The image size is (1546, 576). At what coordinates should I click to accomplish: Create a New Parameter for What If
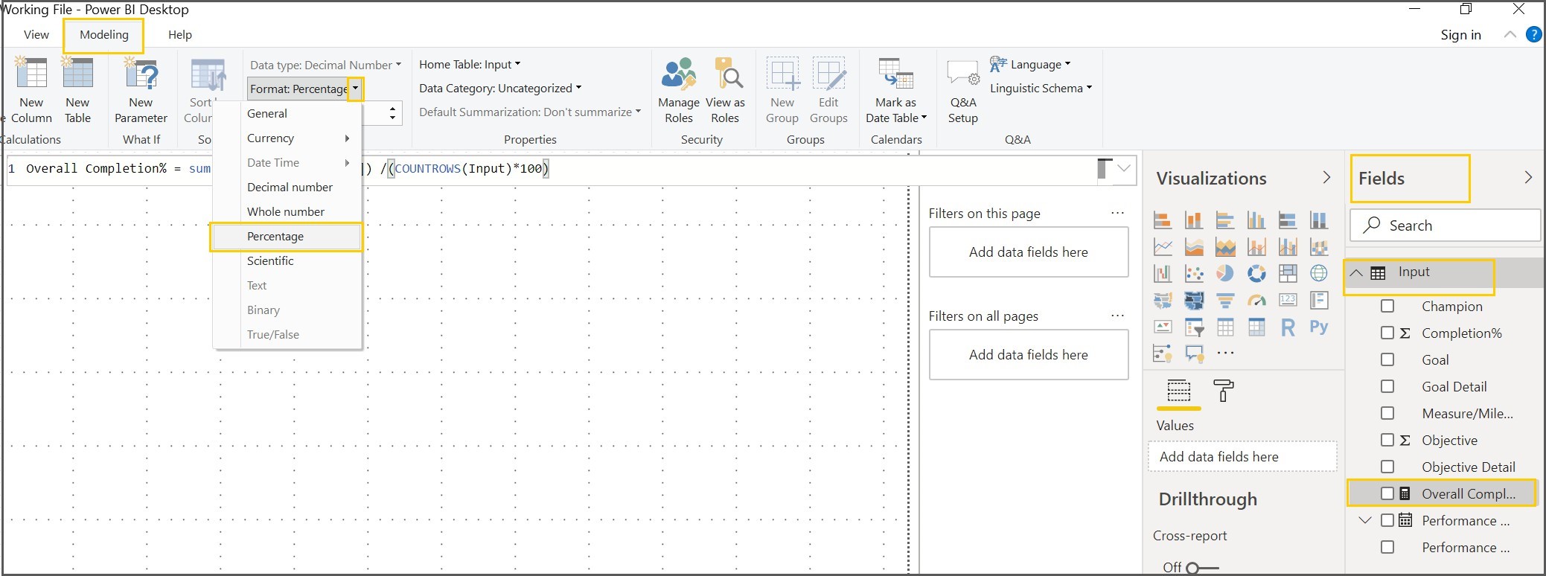(x=141, y=90)
